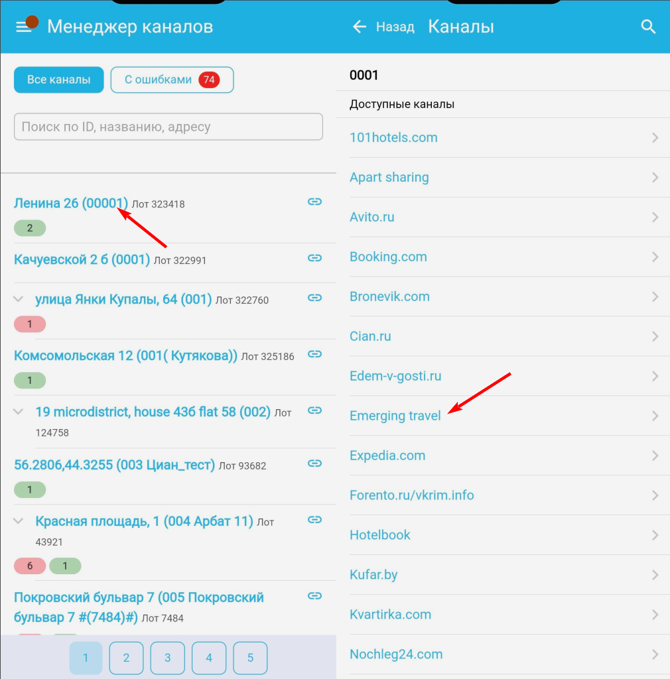670x679 pixels.
Task: Click link icon for Красная площадь
Action: (x=315, y=519)
